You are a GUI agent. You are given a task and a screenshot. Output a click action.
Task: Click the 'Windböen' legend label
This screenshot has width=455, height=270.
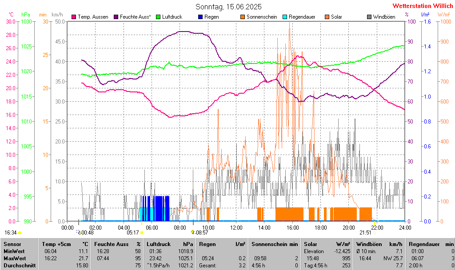pyautogui.click(x=384, y=17)
